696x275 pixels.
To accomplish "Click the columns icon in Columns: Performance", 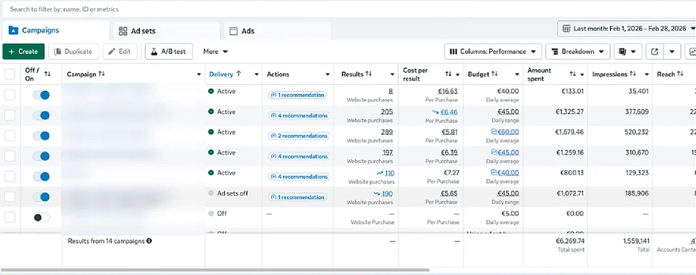I will click(453, 52).
